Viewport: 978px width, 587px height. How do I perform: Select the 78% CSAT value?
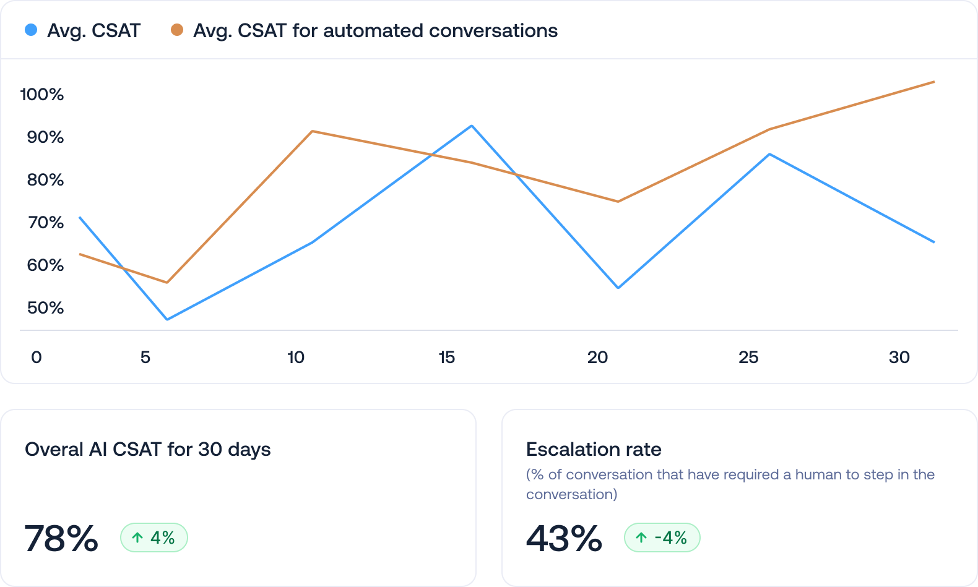pos(61,538)
